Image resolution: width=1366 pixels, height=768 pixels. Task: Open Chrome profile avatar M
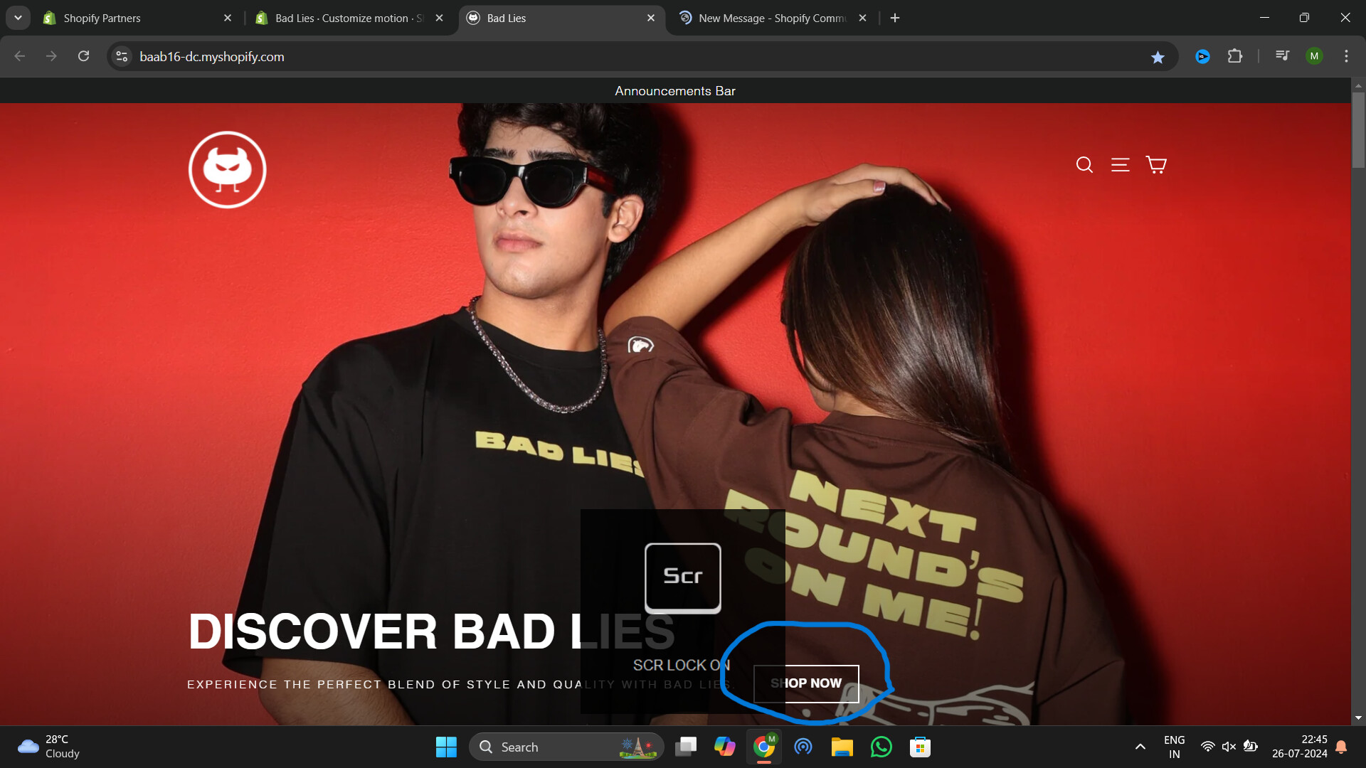pyautogui.click(x=1314, y=56)
